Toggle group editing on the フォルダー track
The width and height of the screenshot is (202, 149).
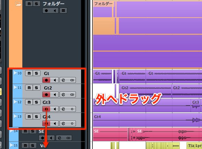tap(63, 11)
